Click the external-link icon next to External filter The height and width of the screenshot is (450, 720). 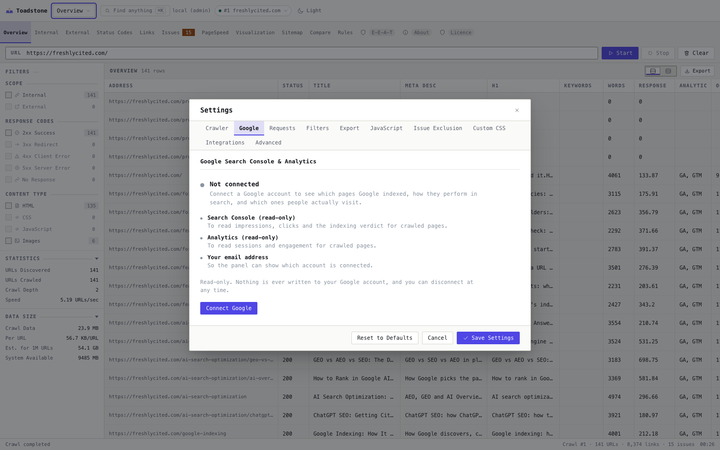pos(17,107)
